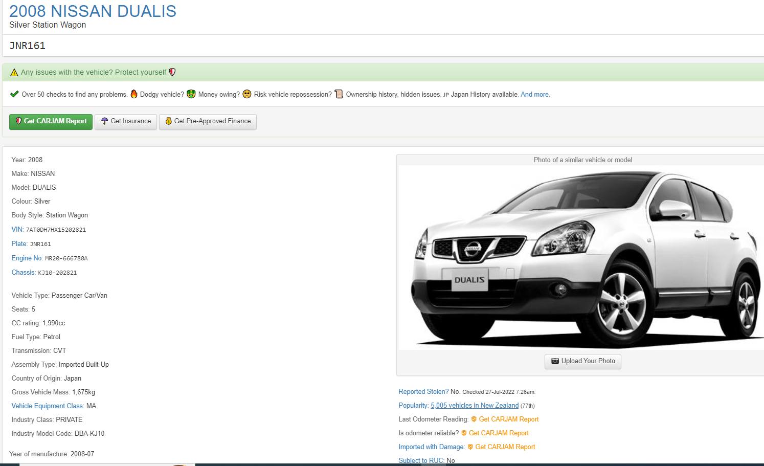764x466 pixels.
Task: Click the worried face icon beside 'Risk vehicle repossession?'
Action: click(247, 94)
